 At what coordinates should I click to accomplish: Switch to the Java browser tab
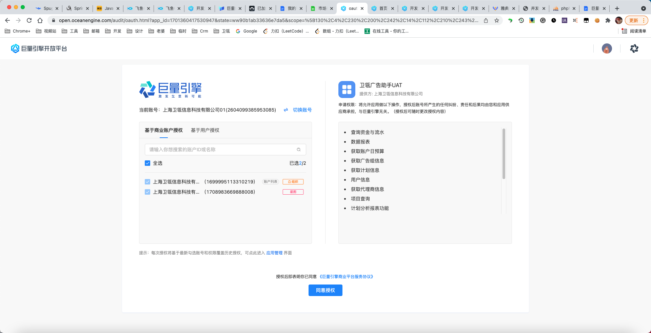click(x=108, y=8)
